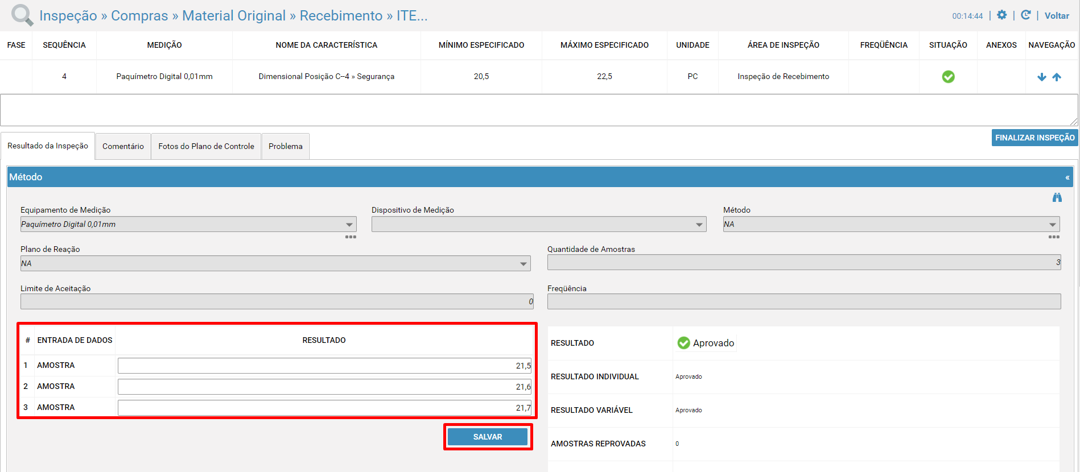Open the settings gear icon
The image size is (1080, 472).
[1002, 15]
